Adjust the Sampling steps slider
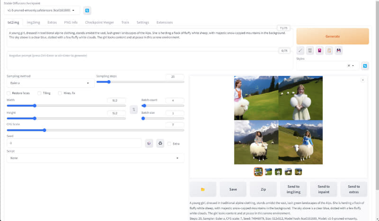This screenshot has height=221, width=379. tap(140, 82)
